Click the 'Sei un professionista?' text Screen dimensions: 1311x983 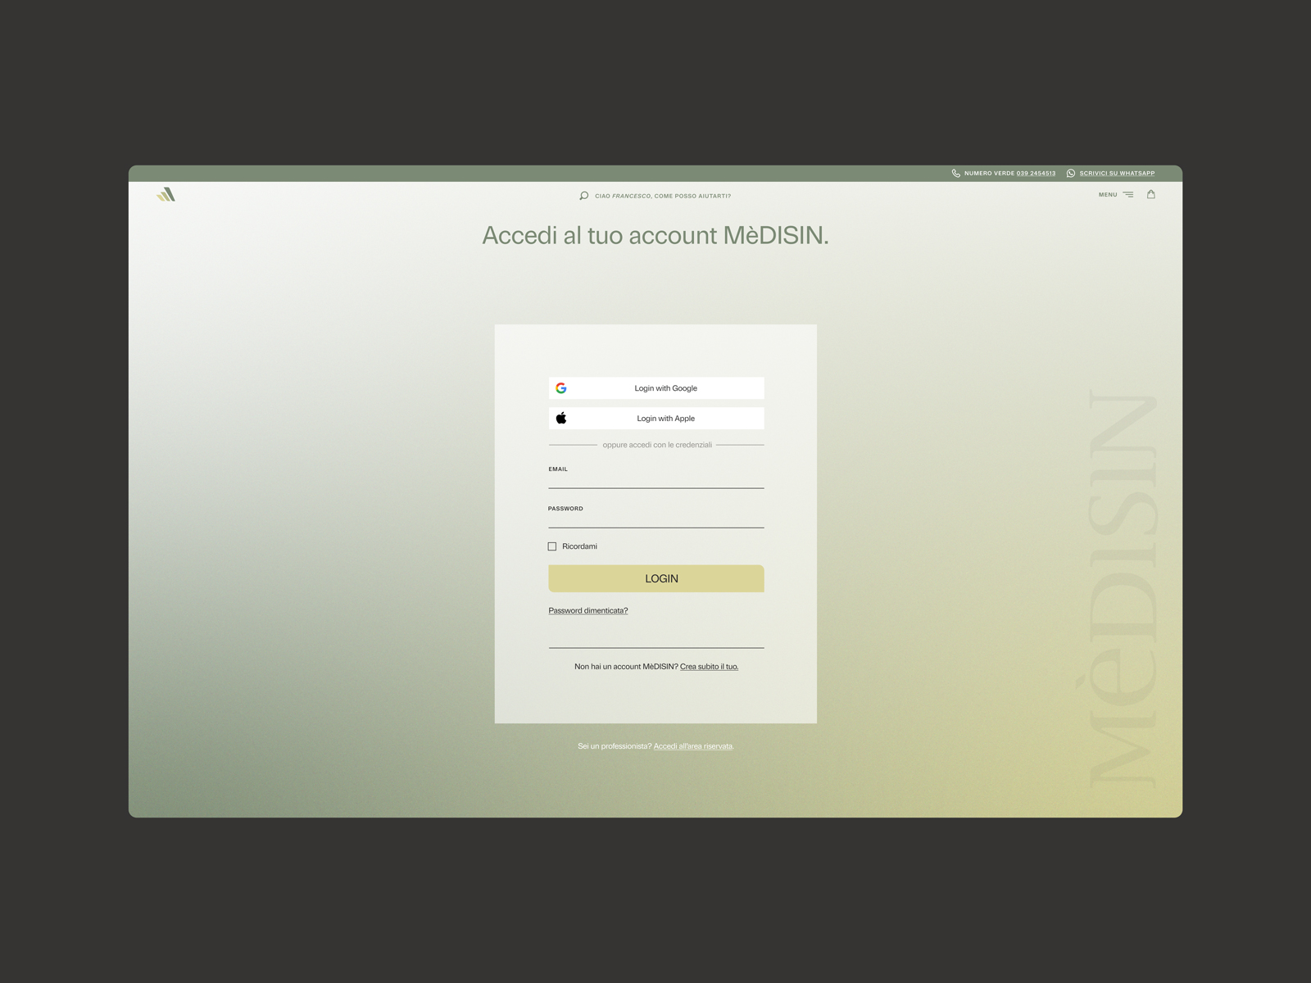(615, 746)
